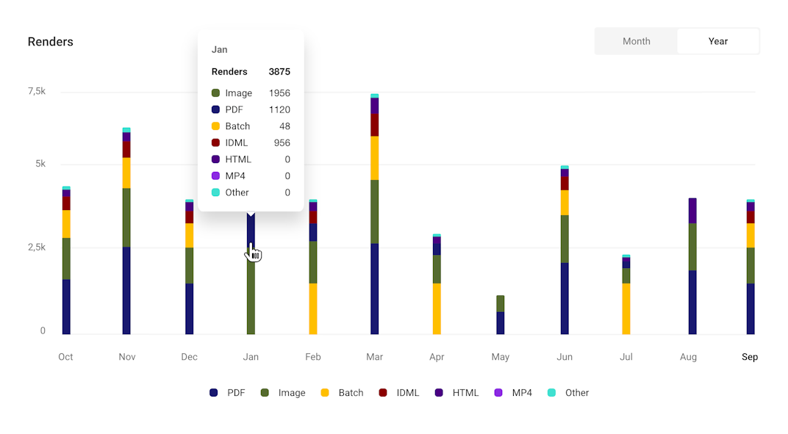Click the green Image dot in bottom legend
The width and height of the screenshot is (788, 434).
[x=265, y=393]
